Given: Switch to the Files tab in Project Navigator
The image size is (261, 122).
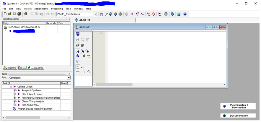Looking at the screenshot, I should tap(22, 68).
